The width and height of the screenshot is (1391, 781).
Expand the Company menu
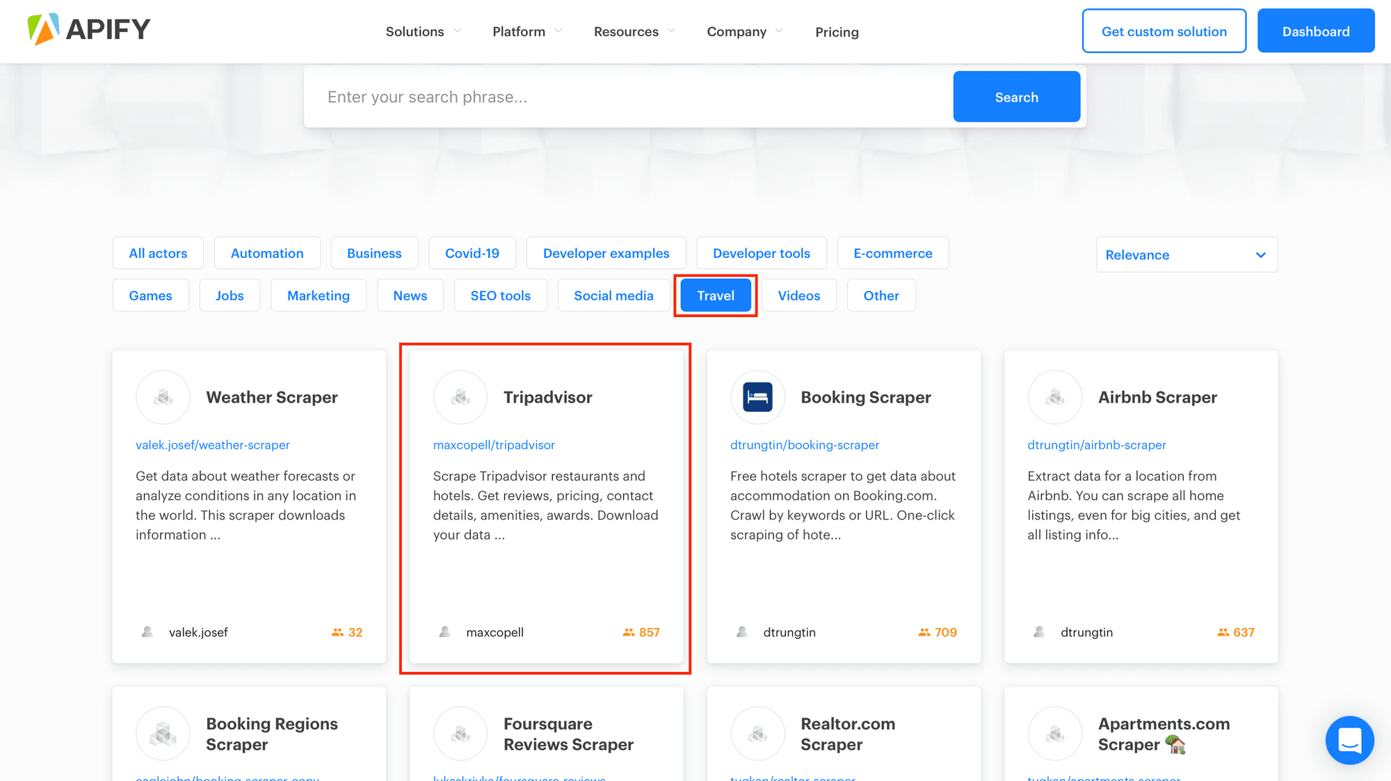745,31
